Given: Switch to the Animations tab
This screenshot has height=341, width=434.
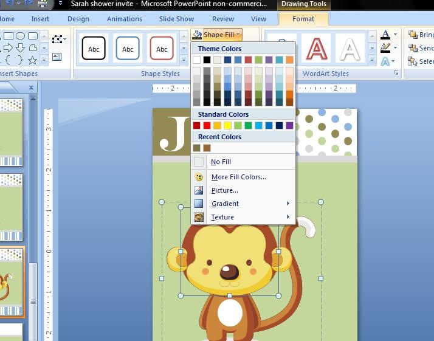Looking at the screenshot, I should [x=125, y=19].
